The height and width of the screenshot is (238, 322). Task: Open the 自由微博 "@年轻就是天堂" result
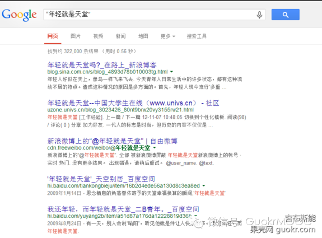[113, 141]
